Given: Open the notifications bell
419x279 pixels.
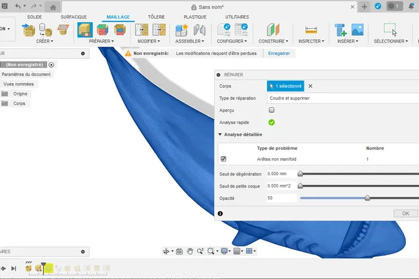Looking at the screenshot, I should (412, 7).
